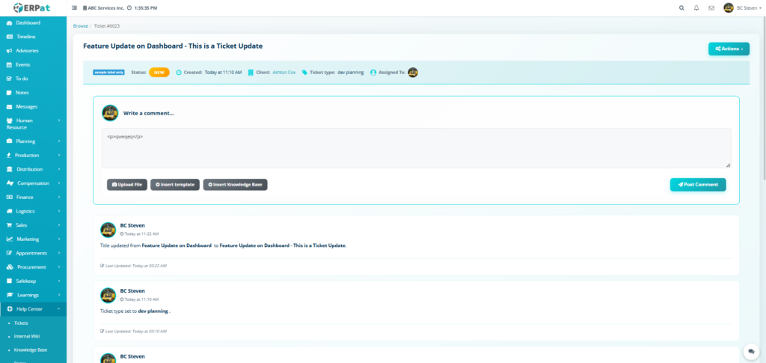Open the mail envelope icon in header
Image resolution: width=766 pixels, height=363 pixels.
tap(711, 7)
